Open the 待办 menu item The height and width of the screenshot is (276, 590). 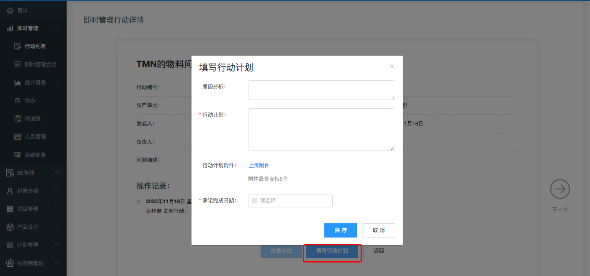(x=29, y=101)
